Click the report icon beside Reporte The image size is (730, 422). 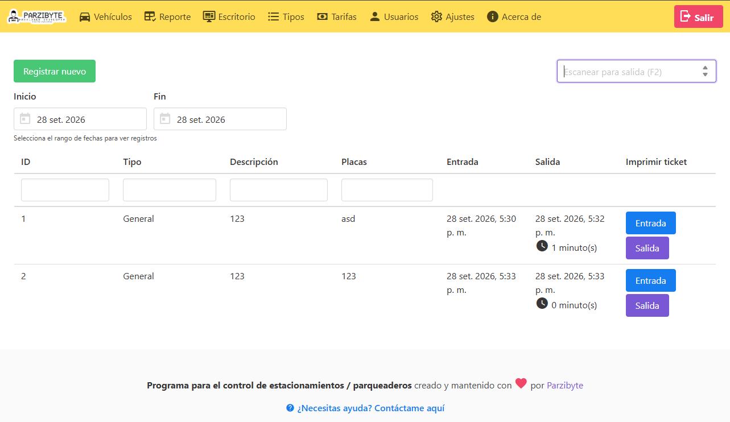[150, 17]
